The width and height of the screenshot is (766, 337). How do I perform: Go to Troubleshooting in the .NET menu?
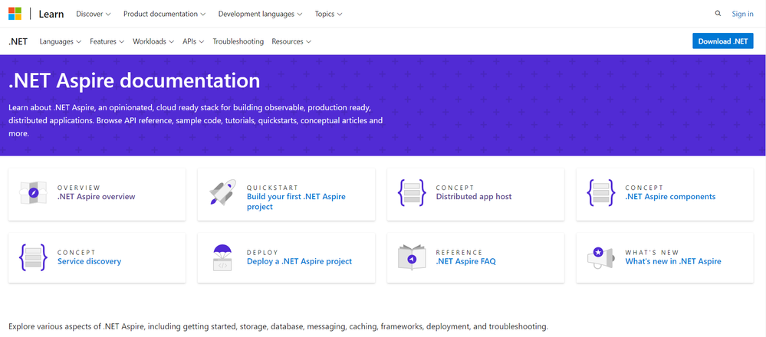(x=238, y=41)
